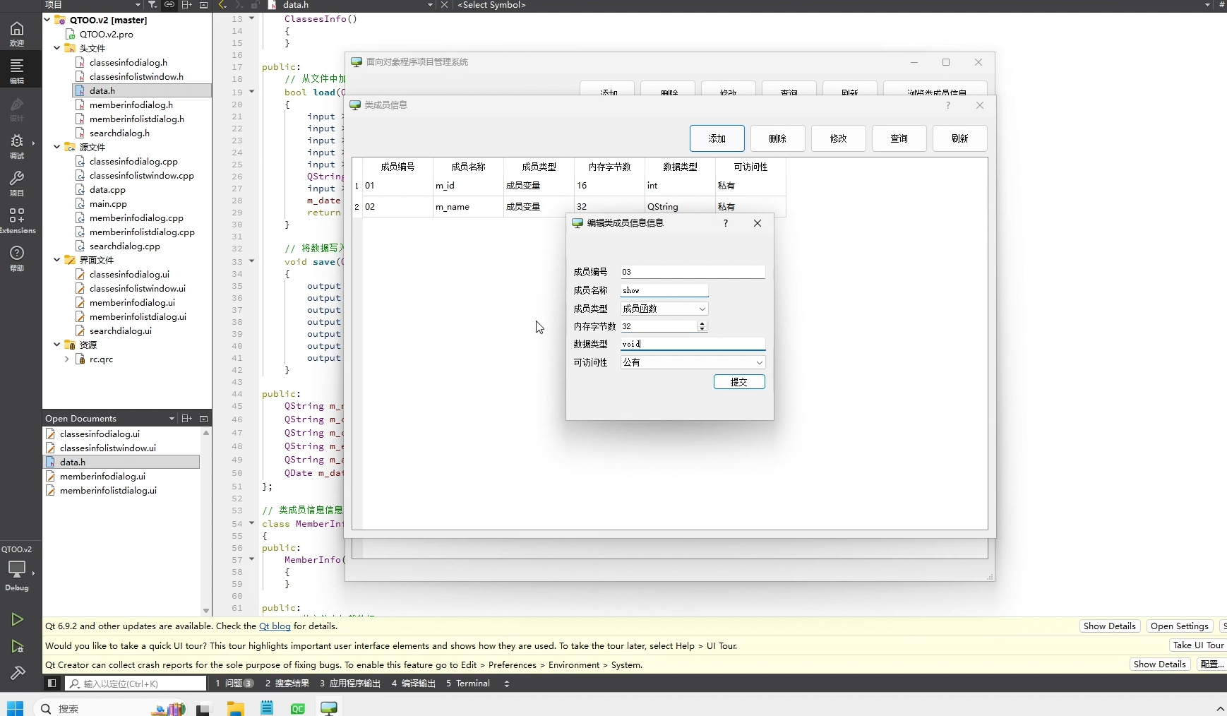Click the 成员名称 column header
Screen dimensions: 1227x716
(x=468, y=167)
